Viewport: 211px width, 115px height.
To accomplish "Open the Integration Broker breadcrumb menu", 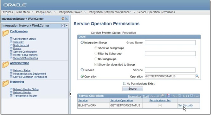I will tap(70, 12).
